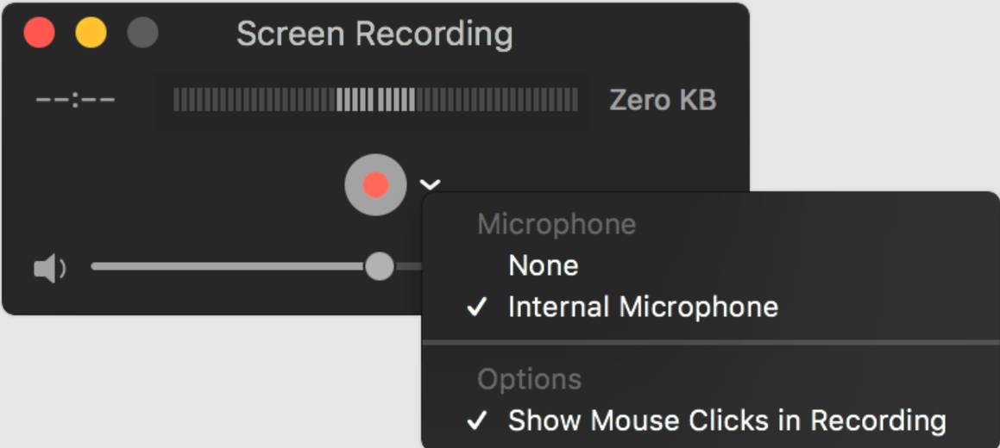Start recording with the red record button

tap(375, 184)
